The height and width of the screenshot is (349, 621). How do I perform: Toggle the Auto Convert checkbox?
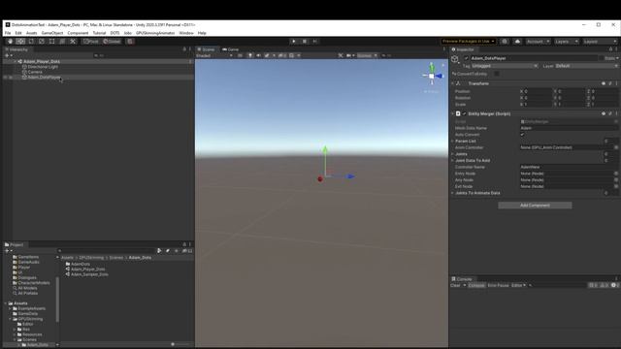click(x=522, y=135)
